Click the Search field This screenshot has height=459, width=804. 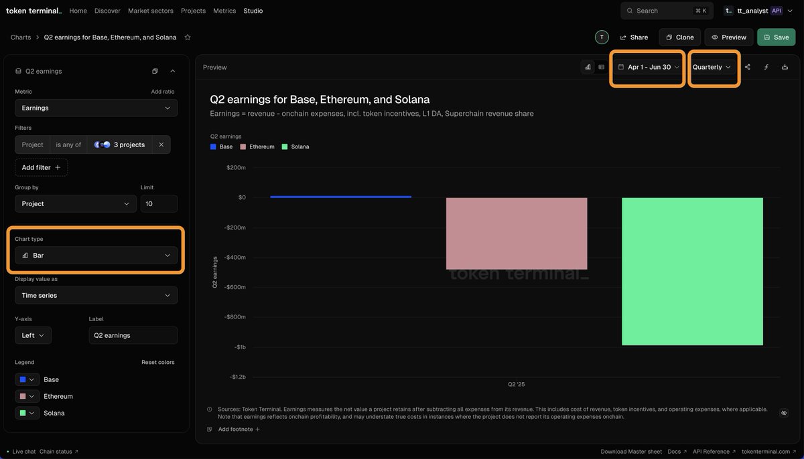(667, 11)
